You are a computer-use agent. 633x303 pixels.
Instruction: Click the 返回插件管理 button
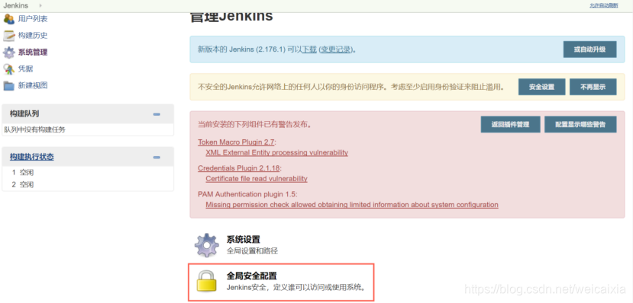pos(510,124)
